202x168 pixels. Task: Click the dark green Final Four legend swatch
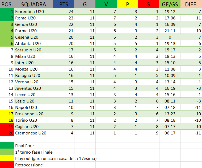[7, 146]
